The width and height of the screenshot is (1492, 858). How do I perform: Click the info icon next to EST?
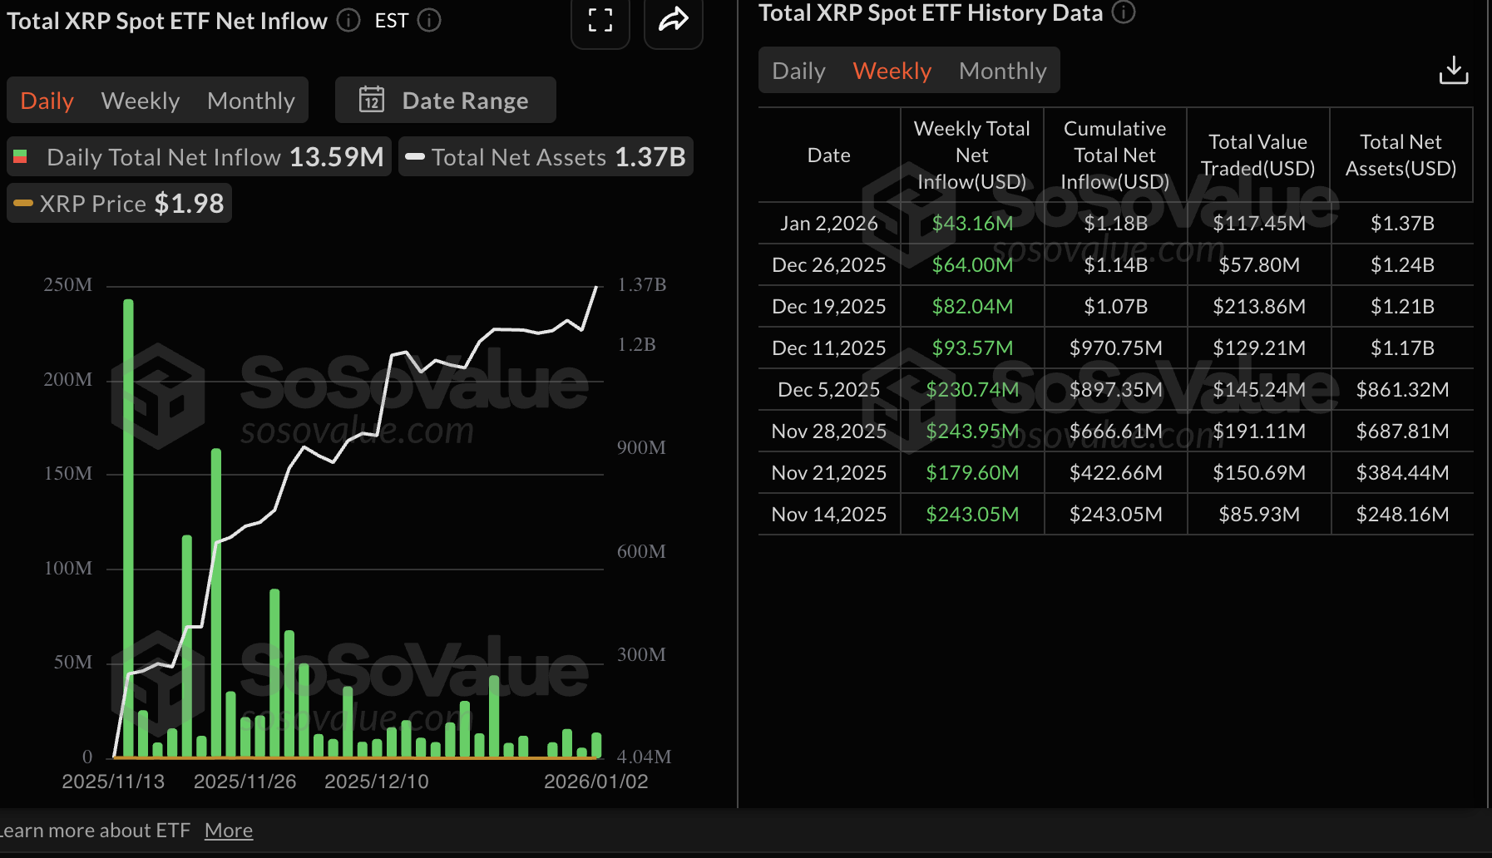[430, 20]
